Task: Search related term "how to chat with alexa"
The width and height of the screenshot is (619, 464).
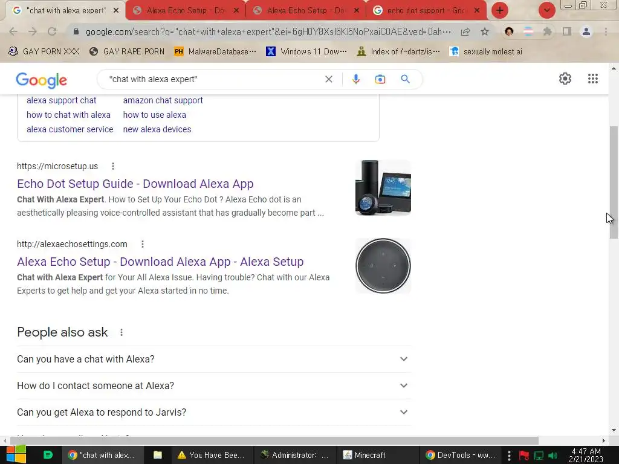Action: [68, 115]
